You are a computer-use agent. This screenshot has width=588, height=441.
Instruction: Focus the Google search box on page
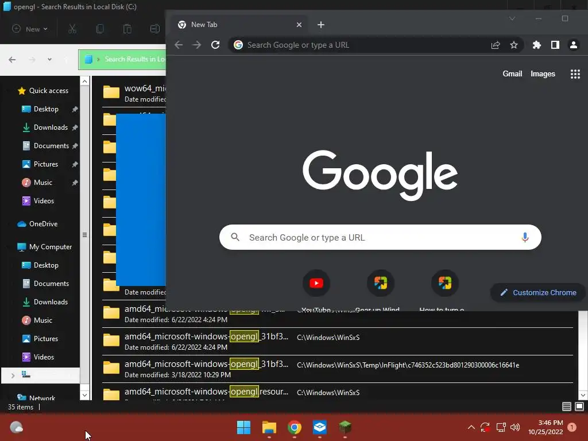380,237
